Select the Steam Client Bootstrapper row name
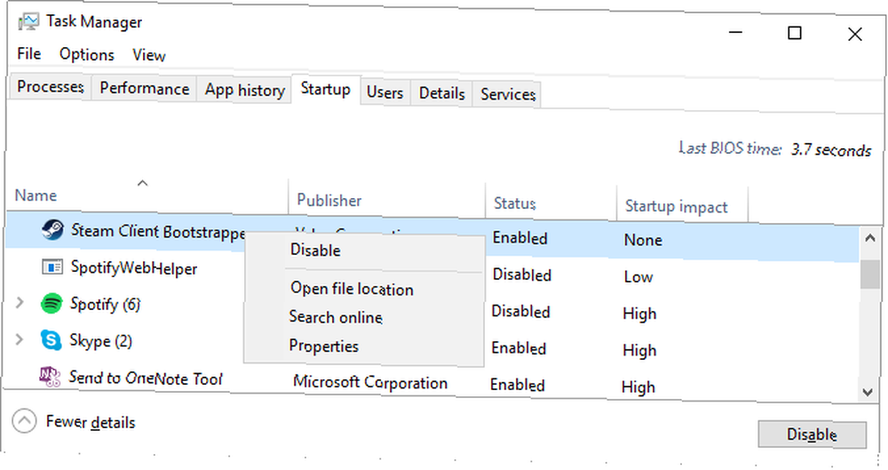Screen dimensions: 888x470 pyautogui.click(x=158, y=231)
